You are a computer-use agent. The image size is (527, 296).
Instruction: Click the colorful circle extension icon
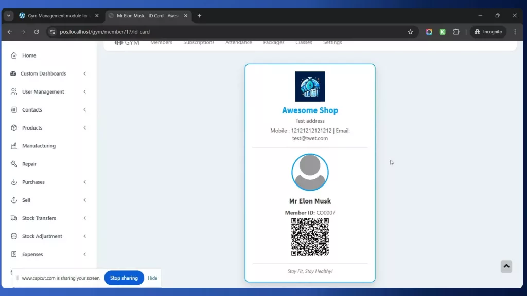coord(429,32)
